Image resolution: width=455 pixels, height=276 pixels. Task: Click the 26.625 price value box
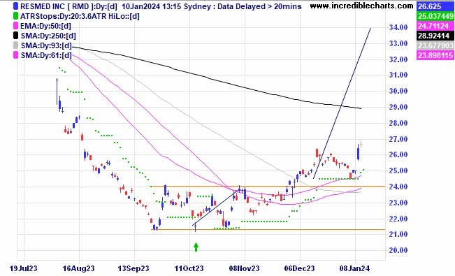(x=435, y=6)
